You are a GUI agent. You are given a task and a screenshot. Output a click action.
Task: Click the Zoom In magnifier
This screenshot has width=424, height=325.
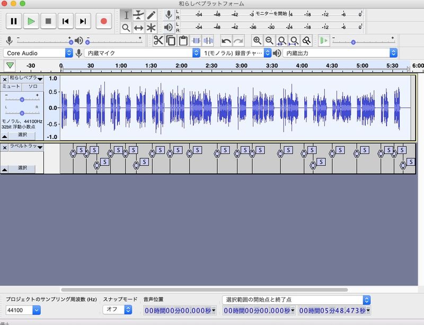[x=257, y=40]
